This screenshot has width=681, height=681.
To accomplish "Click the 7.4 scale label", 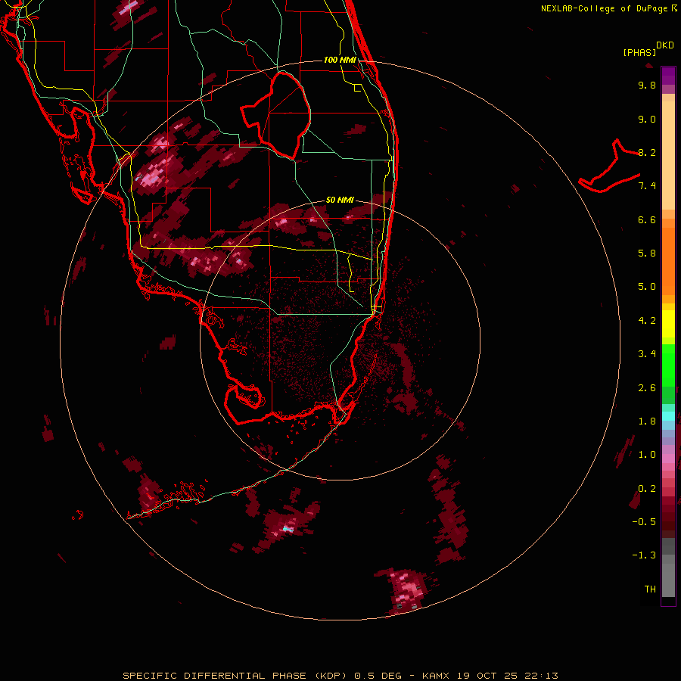I will 647,186.
